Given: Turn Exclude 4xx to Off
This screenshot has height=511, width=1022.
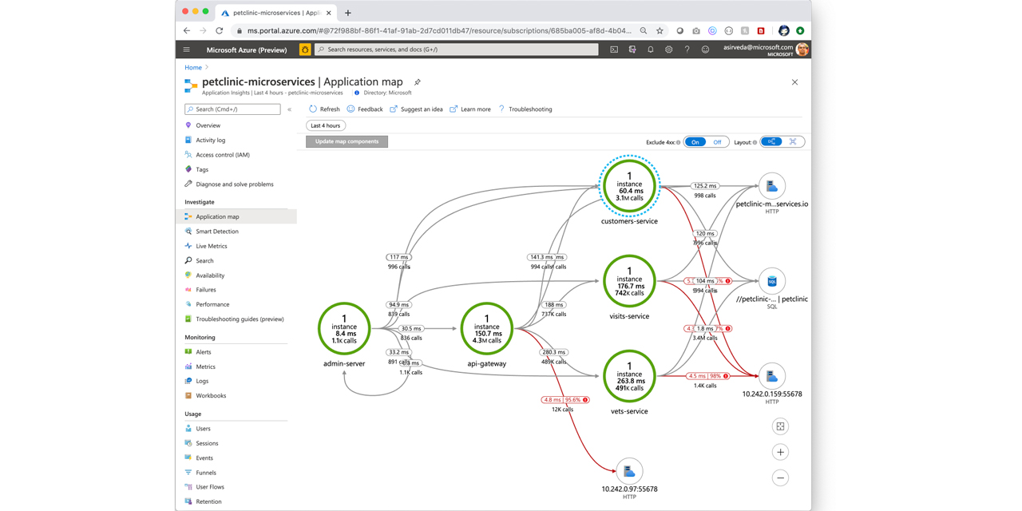Looking at the screenshot, I should pos(717,142).
